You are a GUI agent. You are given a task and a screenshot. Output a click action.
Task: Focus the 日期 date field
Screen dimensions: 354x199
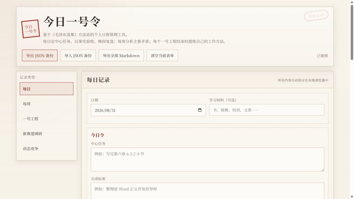[x=148, y=110]
